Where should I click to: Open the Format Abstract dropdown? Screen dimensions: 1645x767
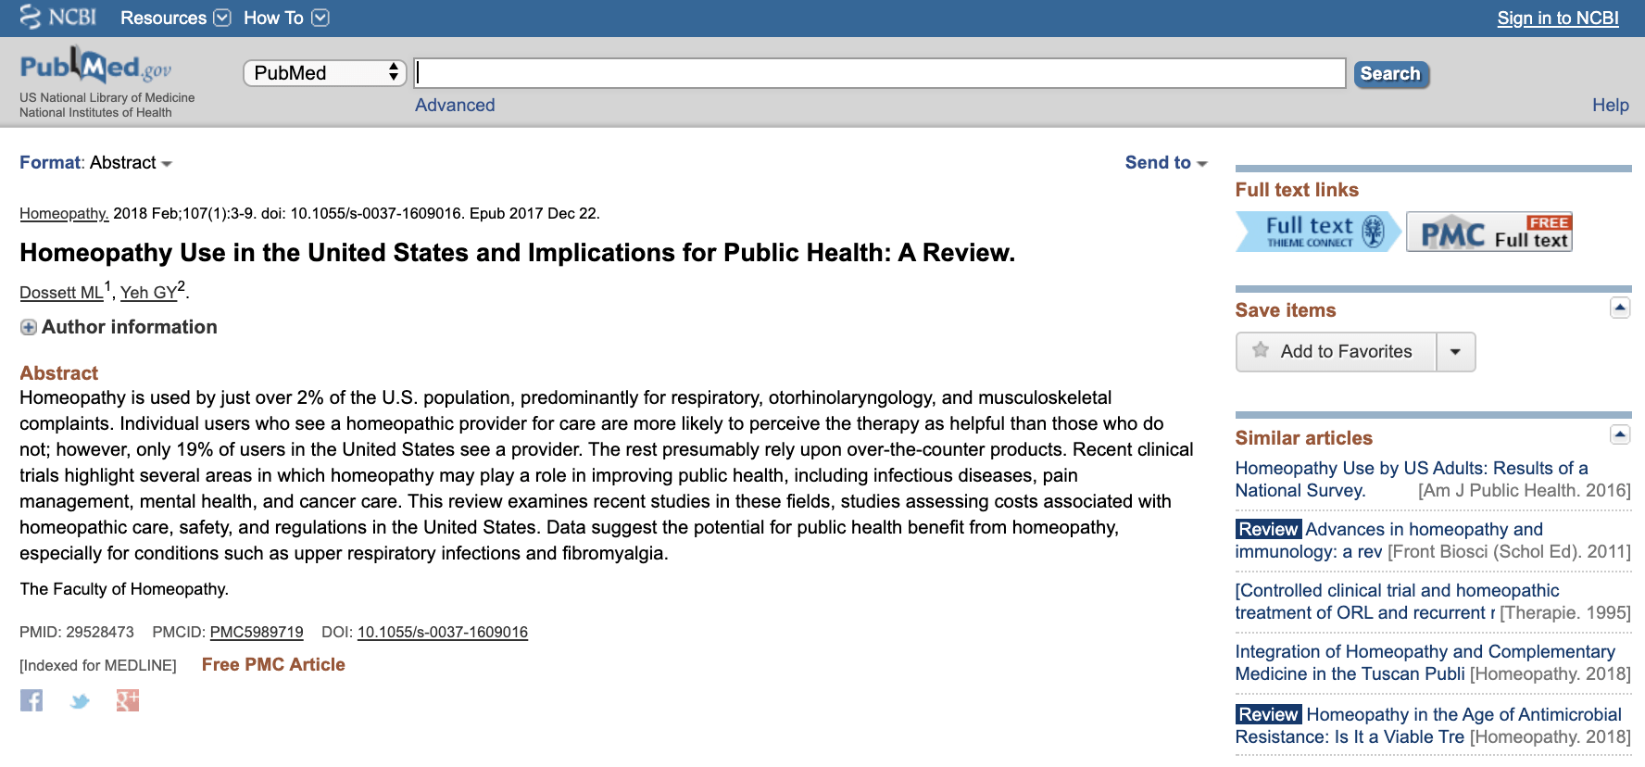click(x=96, y=163)
